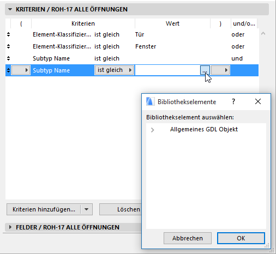Image resolution: width=276 pixels, height=254 pixels.
Task: Open help with the question mark button
Action: coord(233,101)
